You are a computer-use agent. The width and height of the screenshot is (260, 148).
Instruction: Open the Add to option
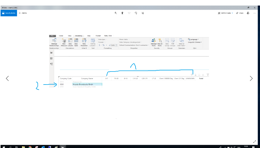click(x=22, y=13)
